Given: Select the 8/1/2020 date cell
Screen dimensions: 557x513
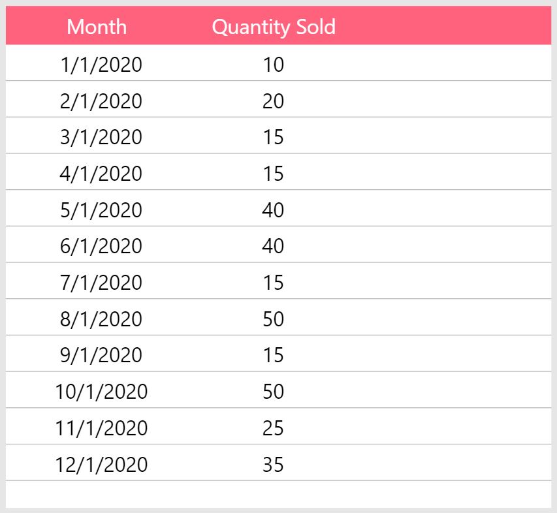Looking at the screenshot, I should [x=101, y=319].
